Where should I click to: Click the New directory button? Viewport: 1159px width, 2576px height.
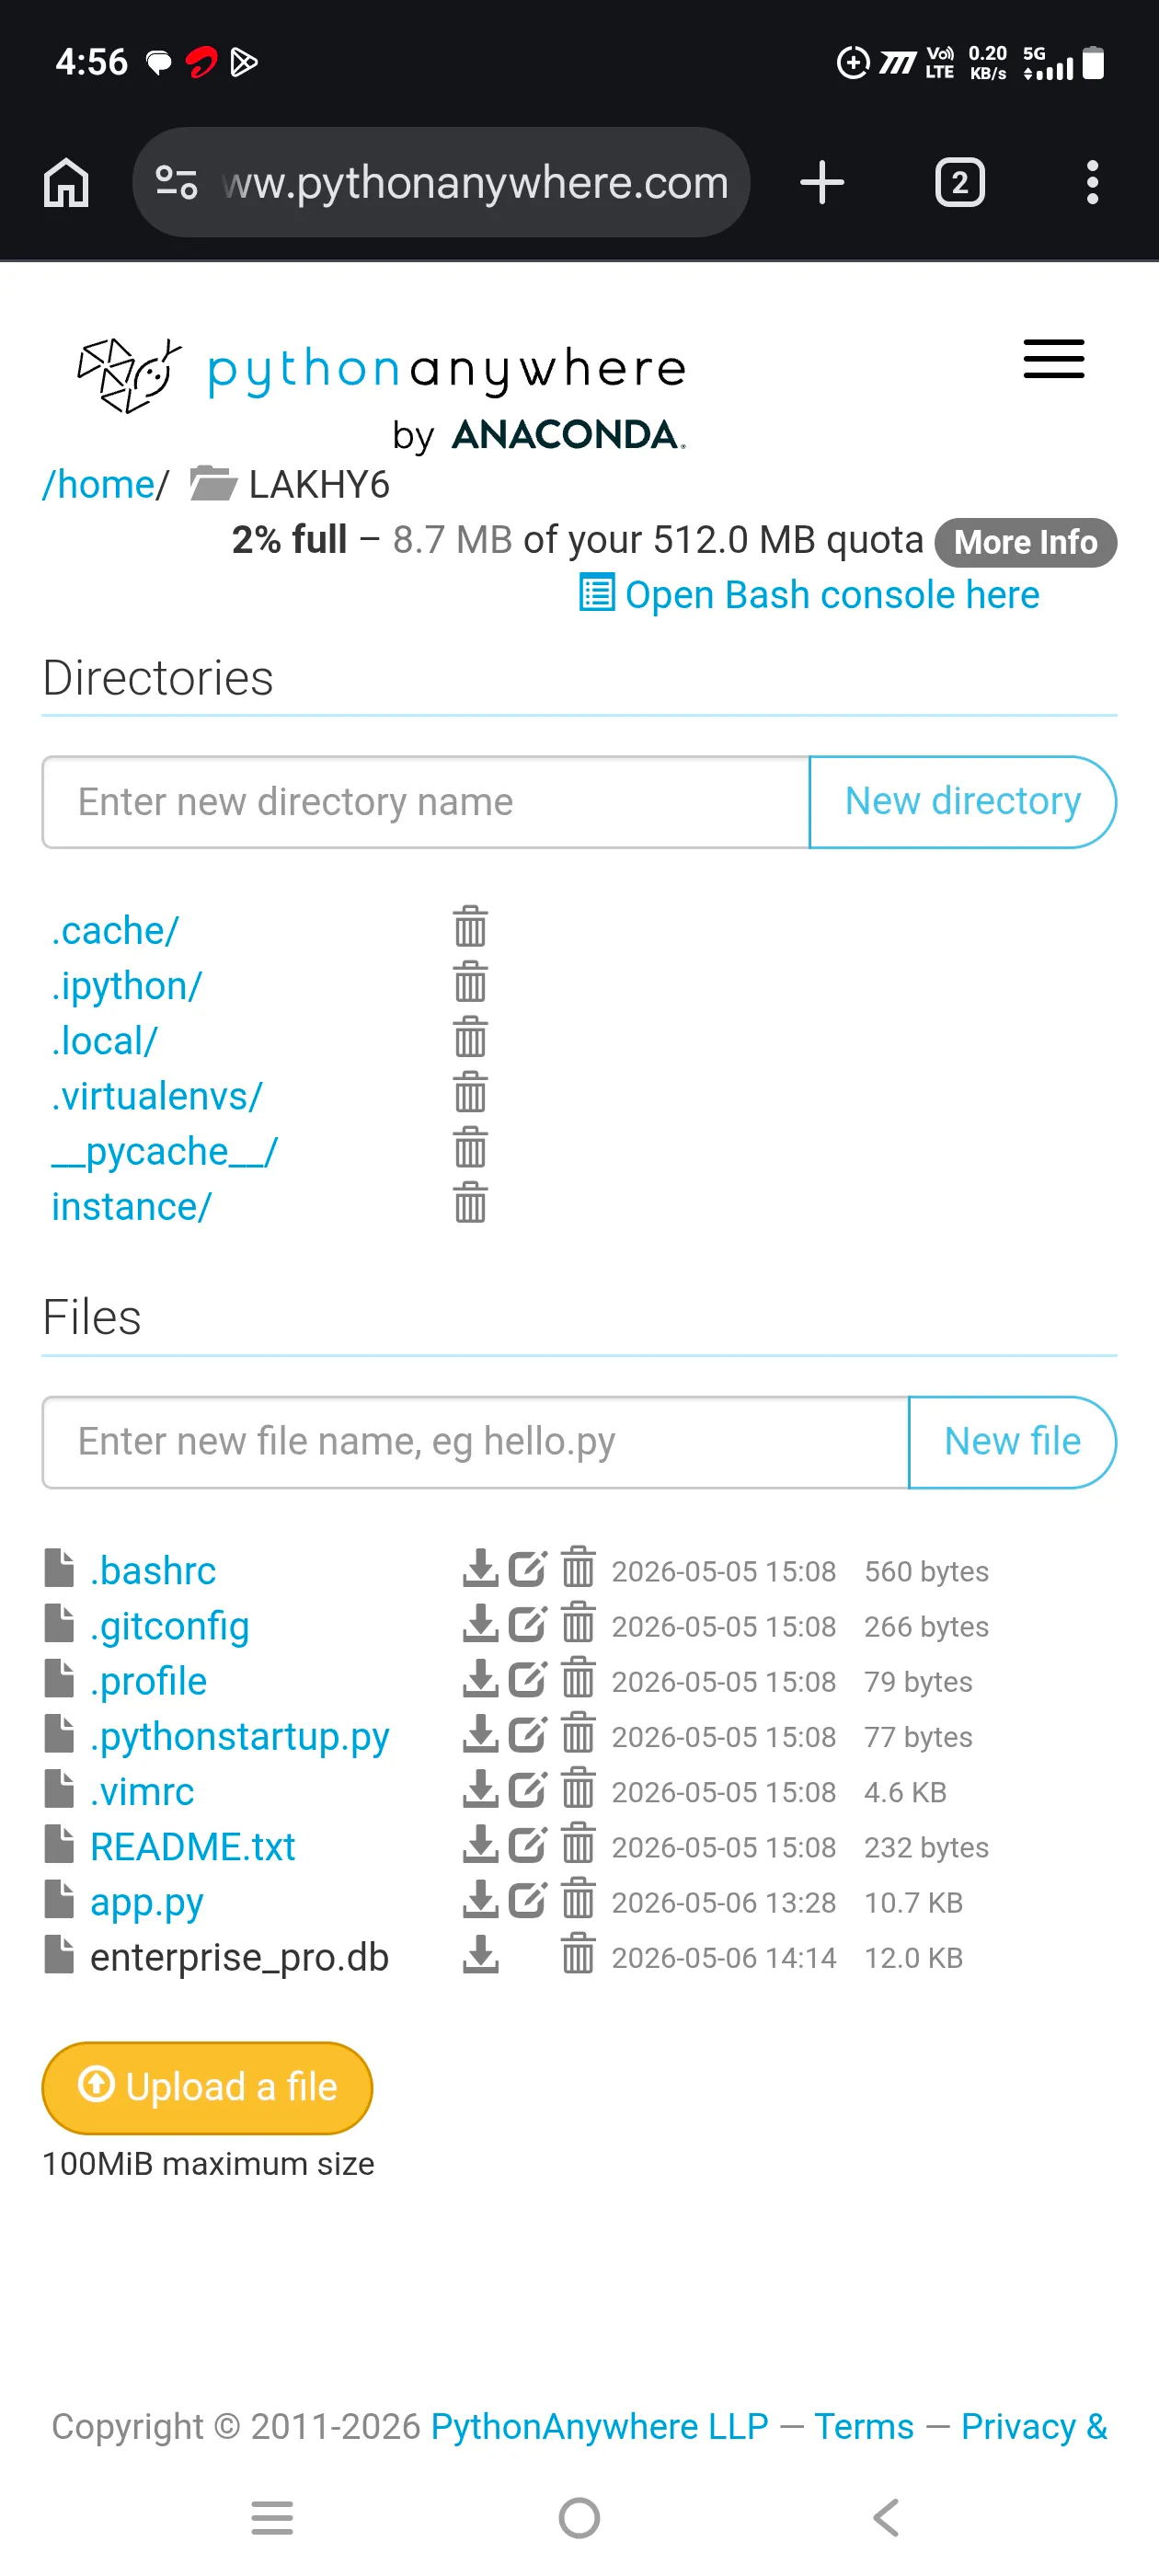962,802
